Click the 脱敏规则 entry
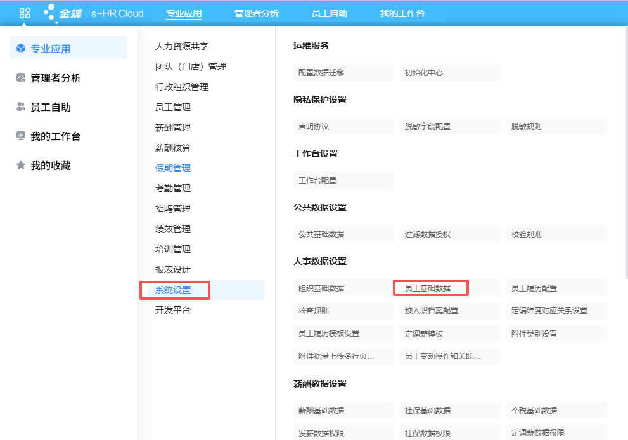 [x=526, y=127]
